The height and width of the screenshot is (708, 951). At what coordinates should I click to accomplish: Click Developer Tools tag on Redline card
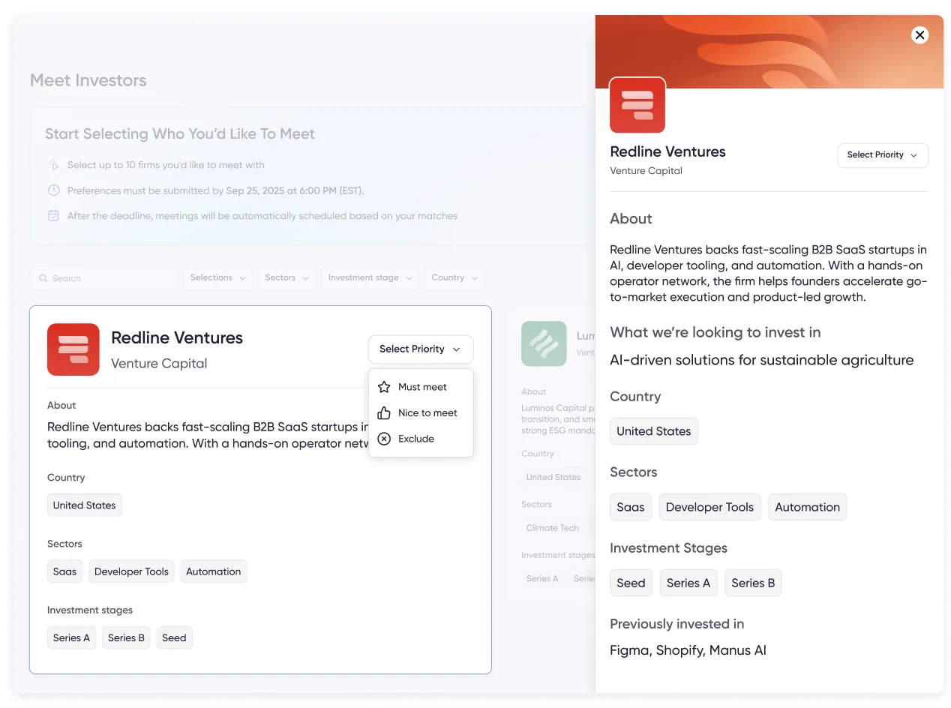tap(131, 571)
